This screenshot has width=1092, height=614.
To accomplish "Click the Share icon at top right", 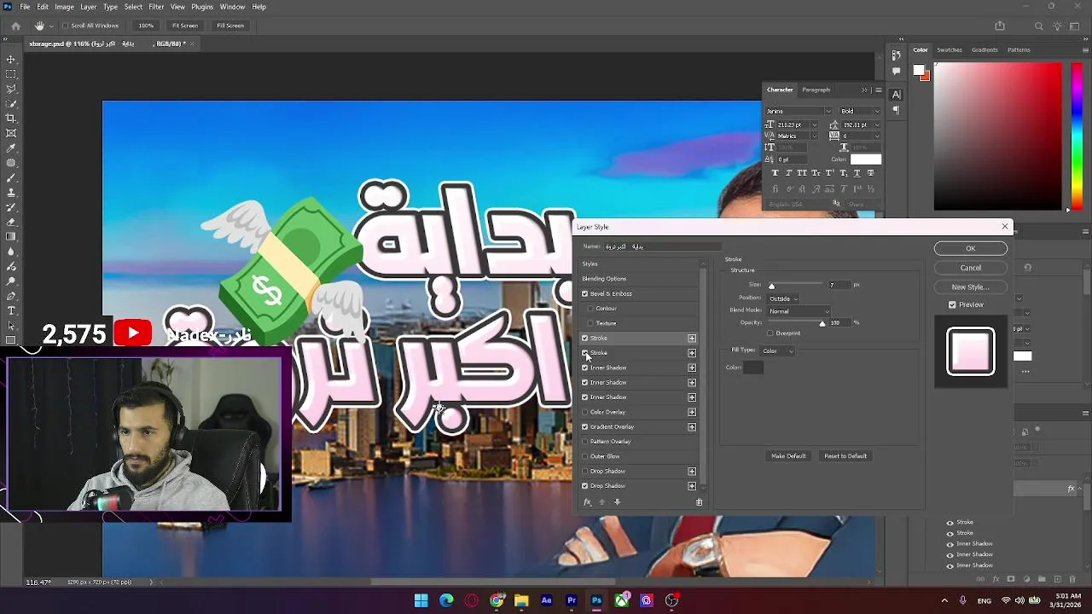I will [1000, 26].
